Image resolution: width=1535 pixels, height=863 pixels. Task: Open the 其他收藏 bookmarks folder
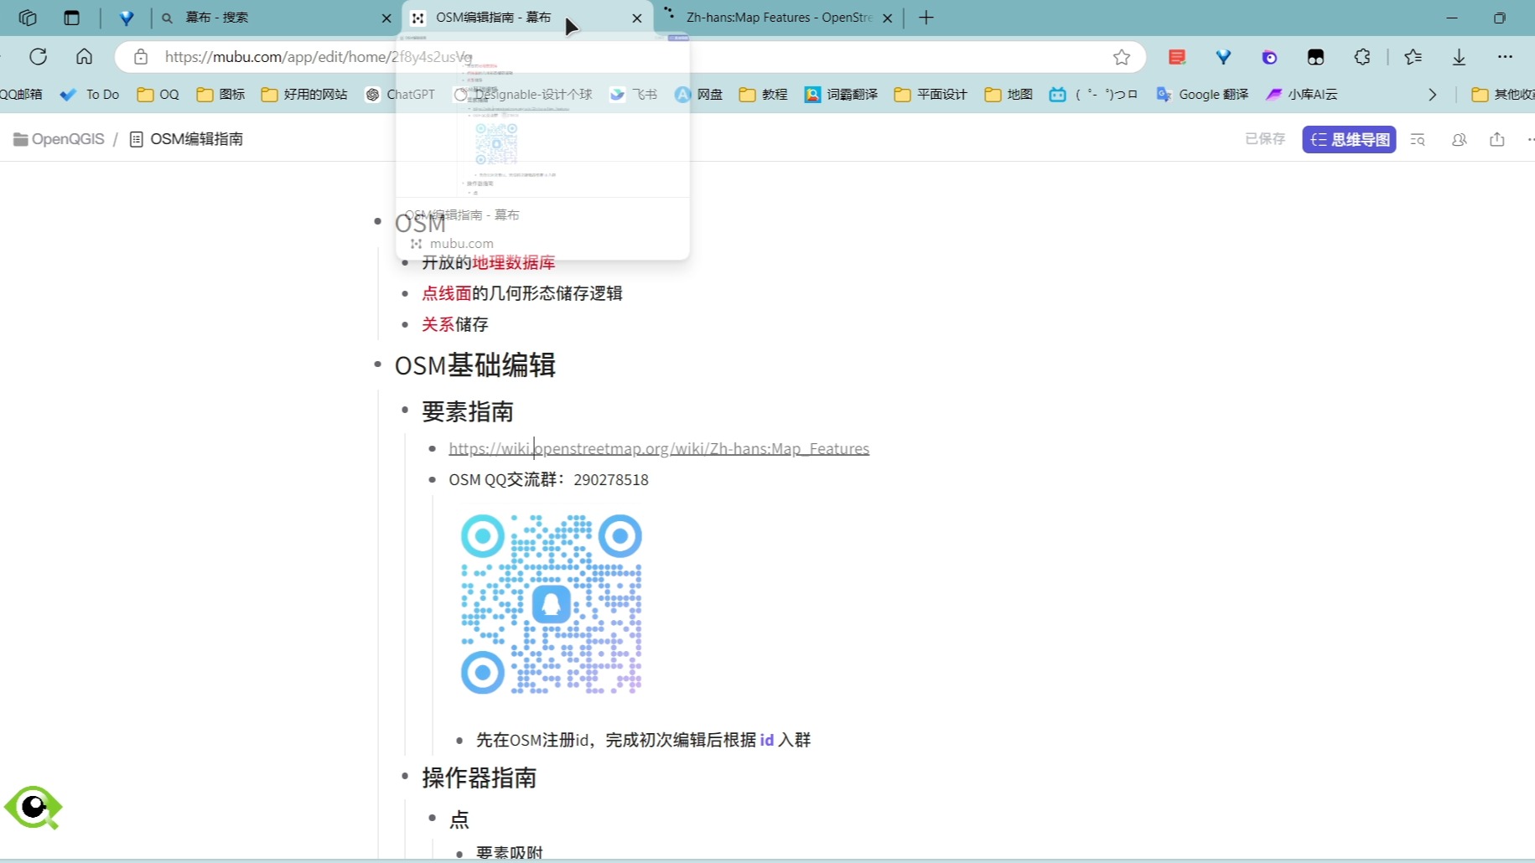click(x=1503, y=95)
